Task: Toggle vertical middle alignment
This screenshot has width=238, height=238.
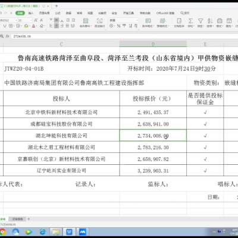Action: [x=57, y=20]
